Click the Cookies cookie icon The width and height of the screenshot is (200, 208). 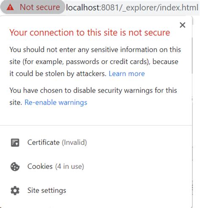pyautogui.click(x=15, y=167)
